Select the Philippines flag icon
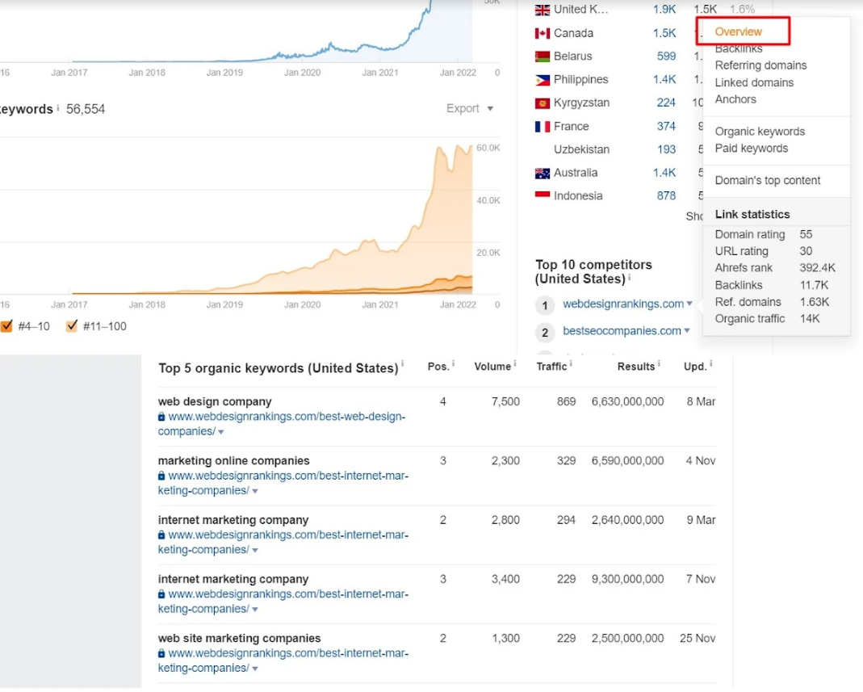The image size is (863, 692). point(541,79)
